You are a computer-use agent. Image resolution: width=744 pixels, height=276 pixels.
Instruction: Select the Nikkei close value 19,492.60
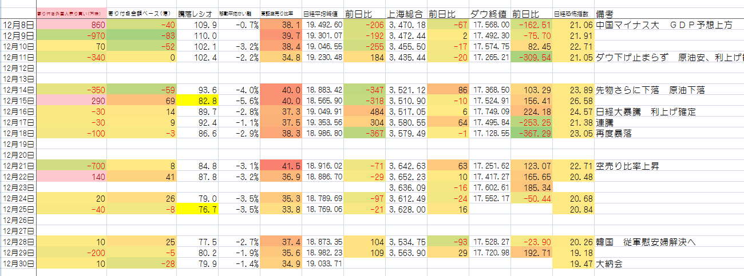coord(324,25)
